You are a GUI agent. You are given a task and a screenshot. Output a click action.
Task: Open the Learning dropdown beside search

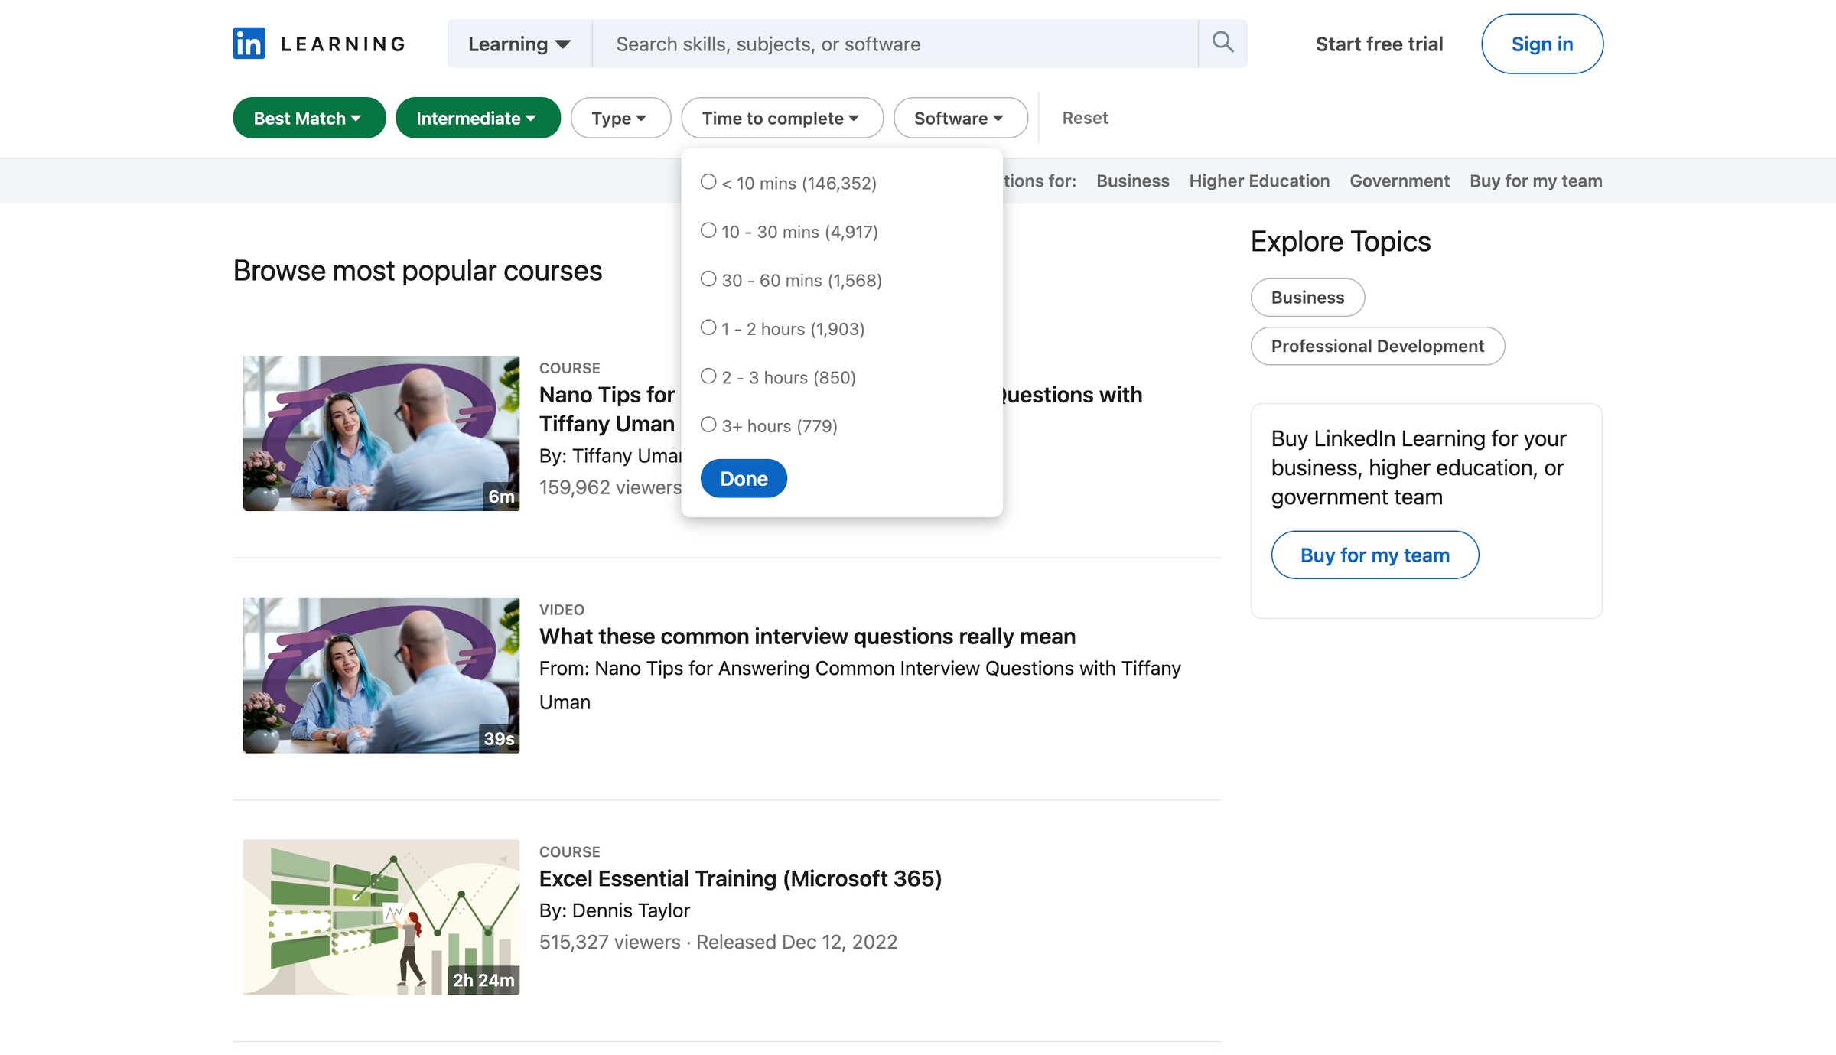tap(519, 44)
